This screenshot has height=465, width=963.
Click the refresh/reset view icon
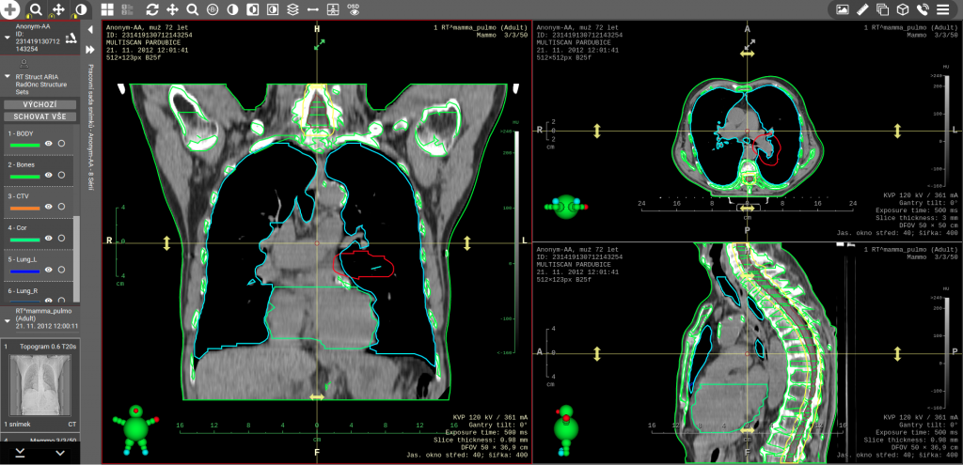152,9
